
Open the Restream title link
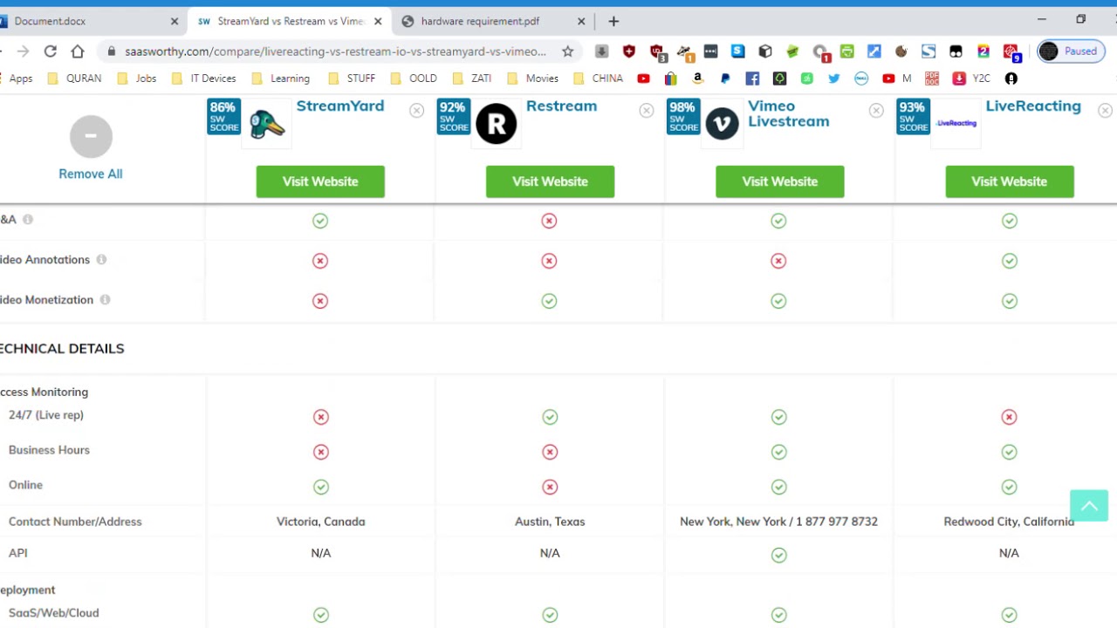pos(561,106)
